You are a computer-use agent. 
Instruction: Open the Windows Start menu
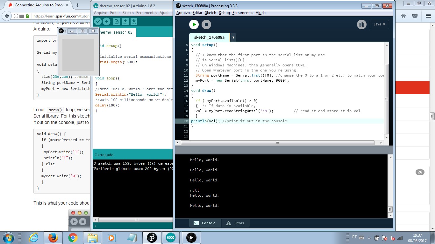8,238
